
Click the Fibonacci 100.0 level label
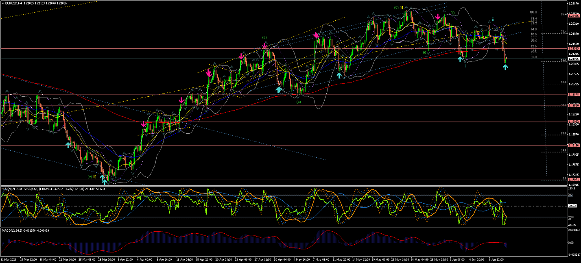click(x=533, y=12)
